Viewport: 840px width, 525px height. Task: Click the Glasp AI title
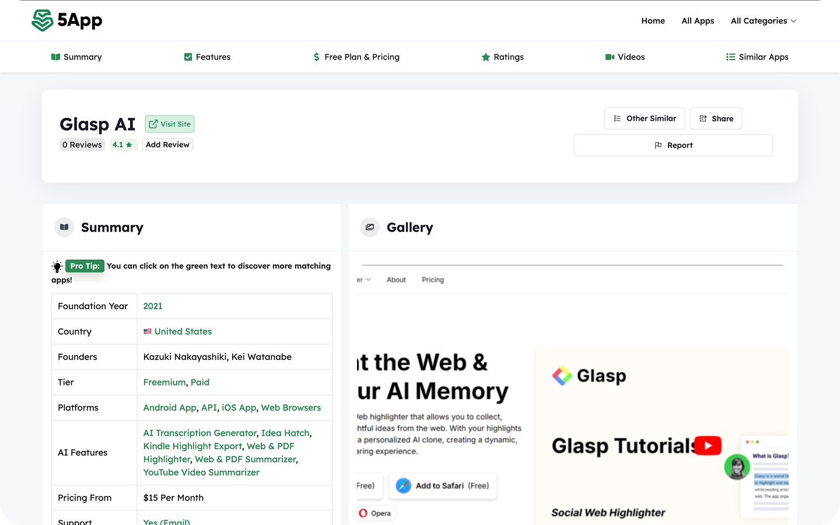97,124
